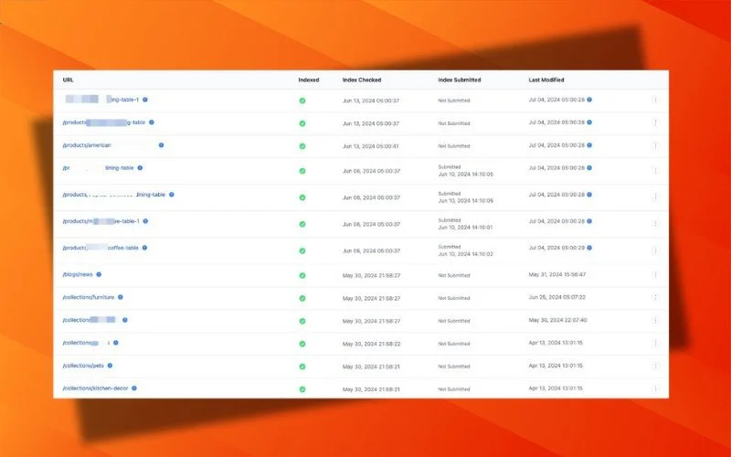Open the three-dot menu for the ee-table-1 row
The height and width of the screenshot is (457, 731).
(655, 224)
